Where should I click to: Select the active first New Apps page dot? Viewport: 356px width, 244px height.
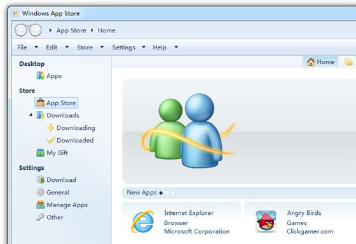161,193
